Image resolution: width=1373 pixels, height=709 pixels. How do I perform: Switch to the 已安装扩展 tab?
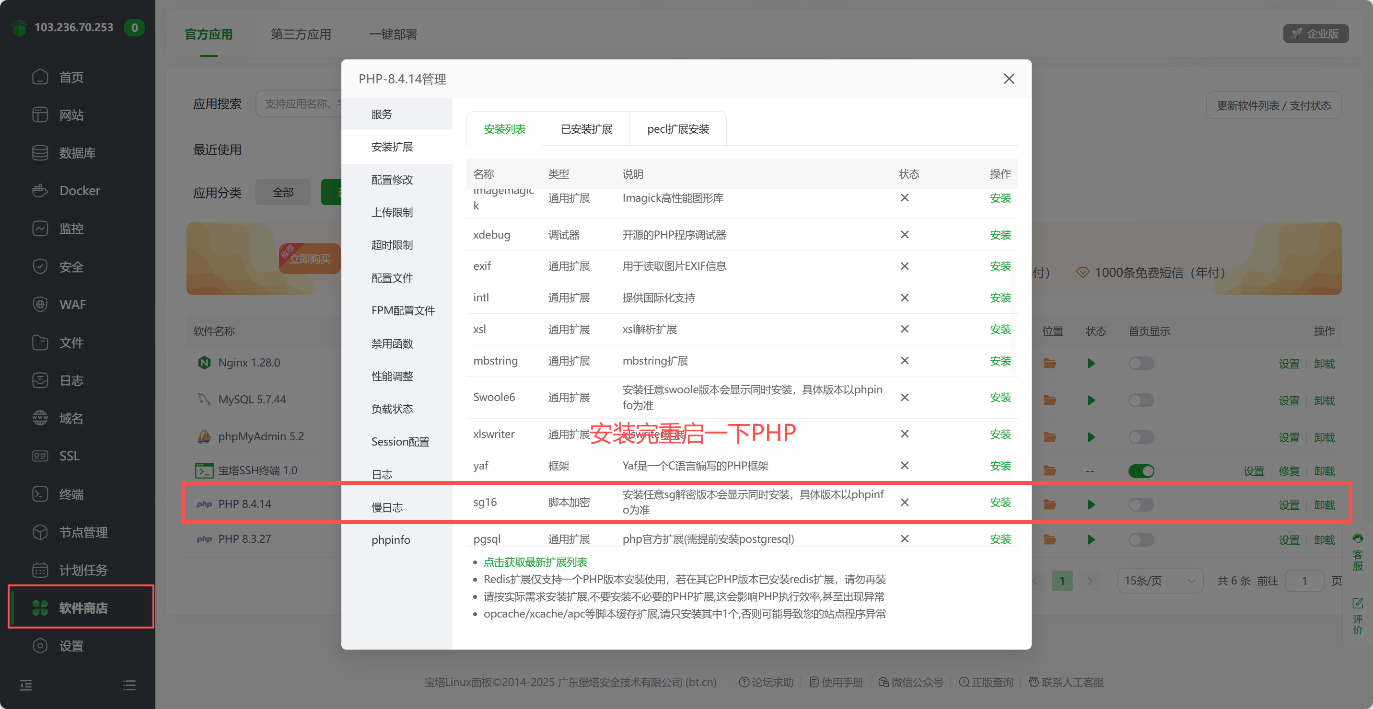pos(586,128)
